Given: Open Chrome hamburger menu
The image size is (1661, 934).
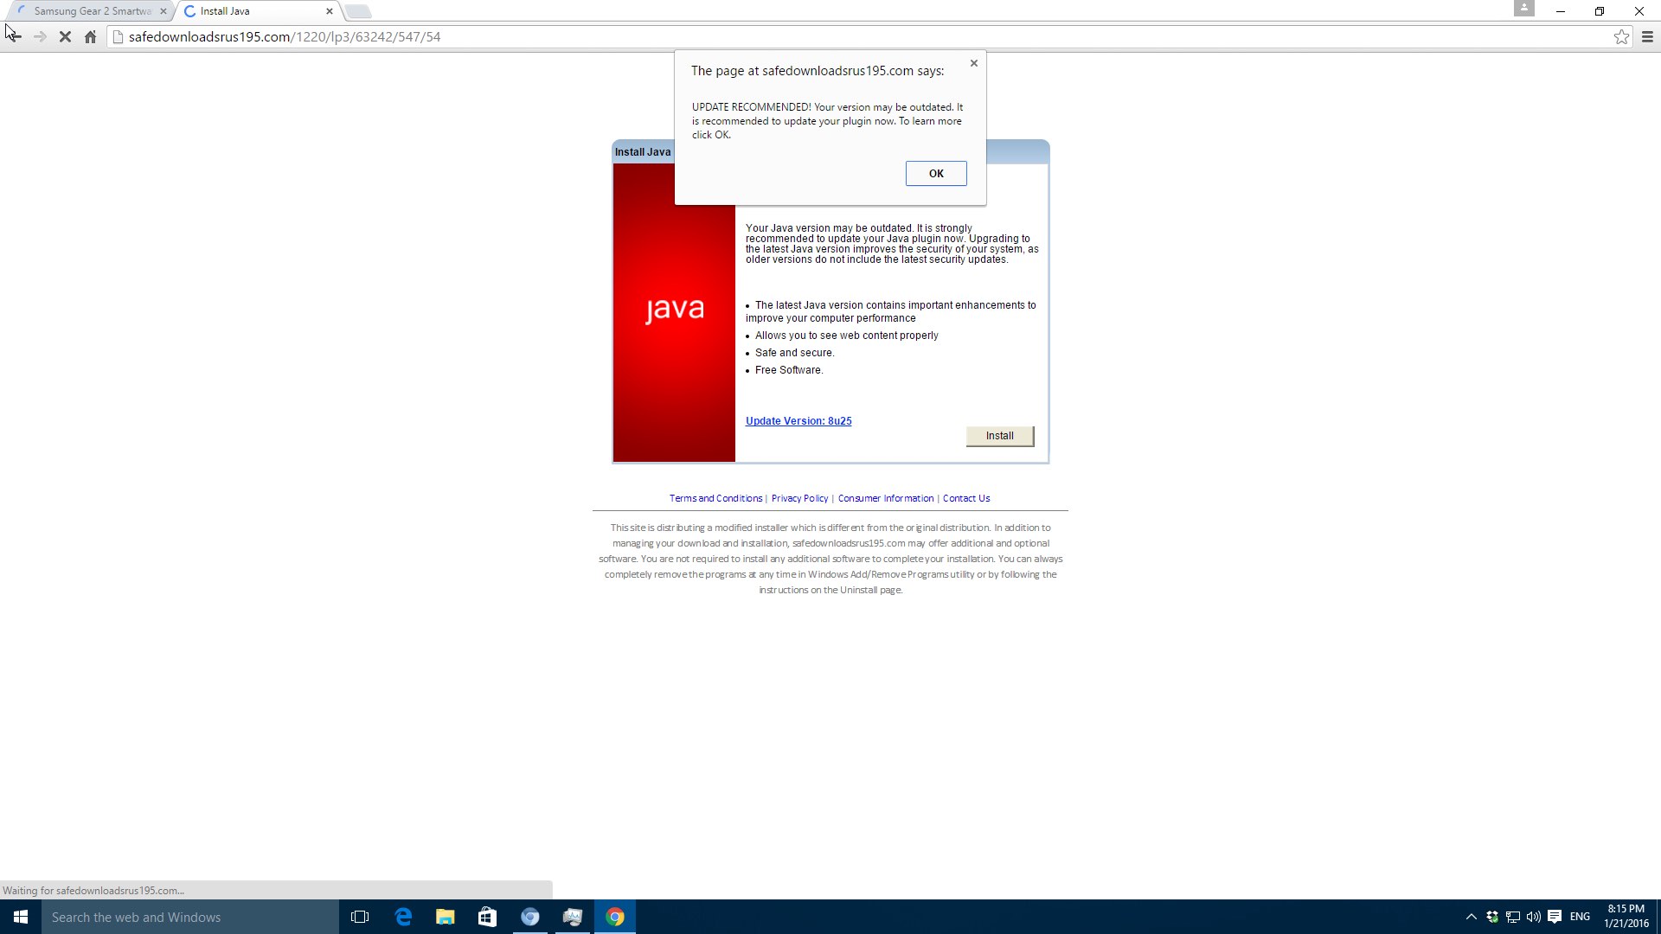Looking at the screenshot, I should [x=1647, y=37].
